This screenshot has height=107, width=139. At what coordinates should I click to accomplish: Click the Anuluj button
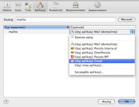(x=106, y=101)
